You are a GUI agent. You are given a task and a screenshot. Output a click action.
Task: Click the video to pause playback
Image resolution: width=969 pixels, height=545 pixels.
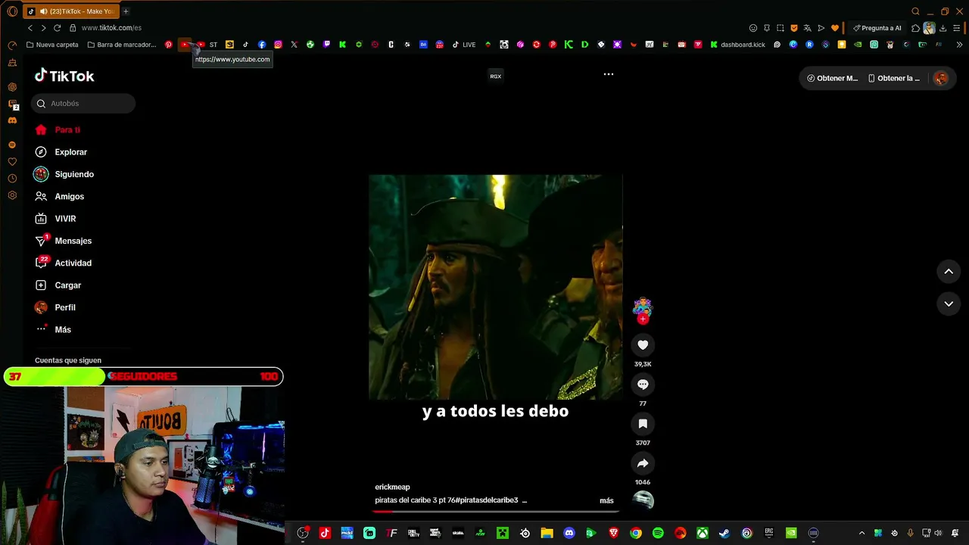[x=495, y=287]
